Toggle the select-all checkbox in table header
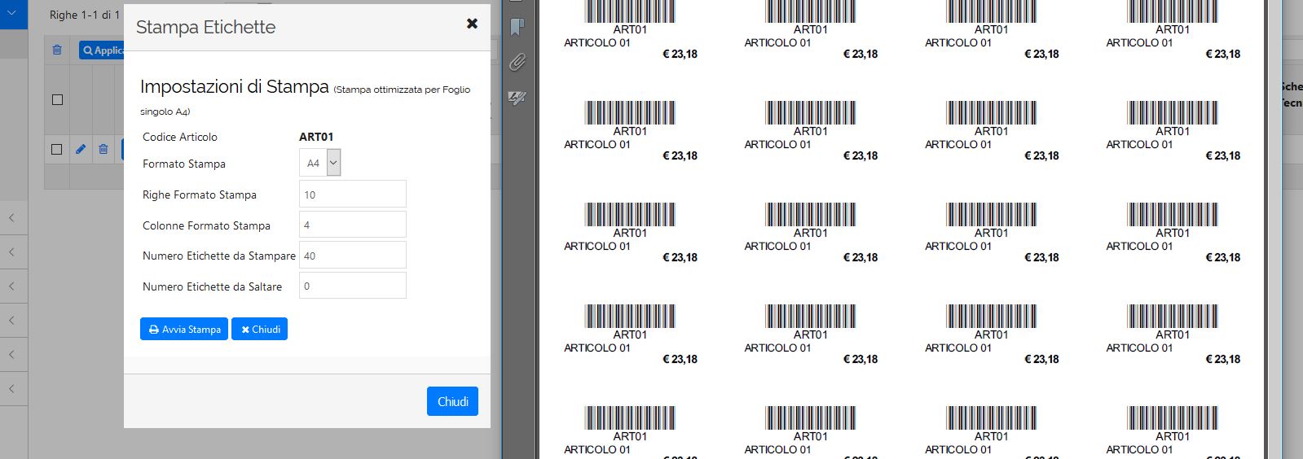Image resolution: width=1303 pixels, height=459 pixels. (x=57, y=99)
